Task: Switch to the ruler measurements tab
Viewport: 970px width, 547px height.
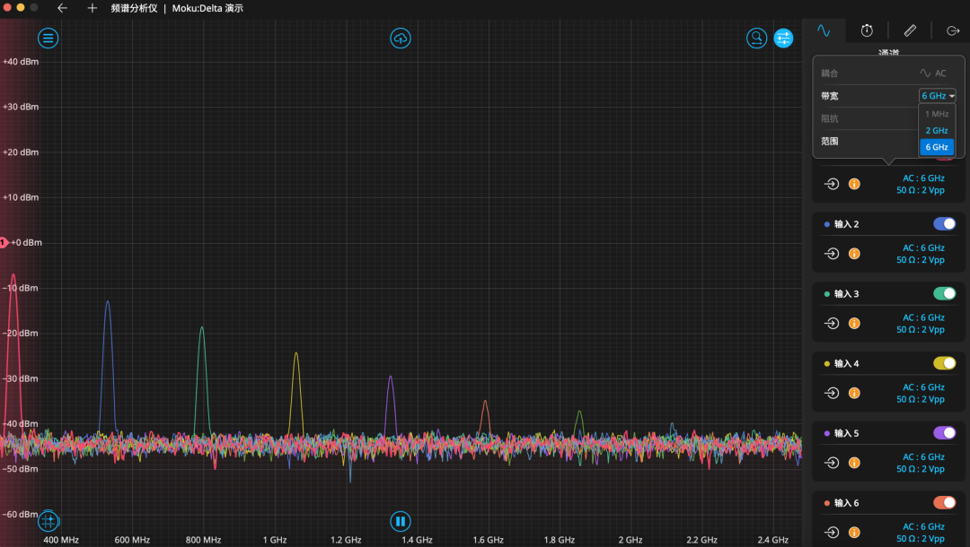Action: point(910,30)
